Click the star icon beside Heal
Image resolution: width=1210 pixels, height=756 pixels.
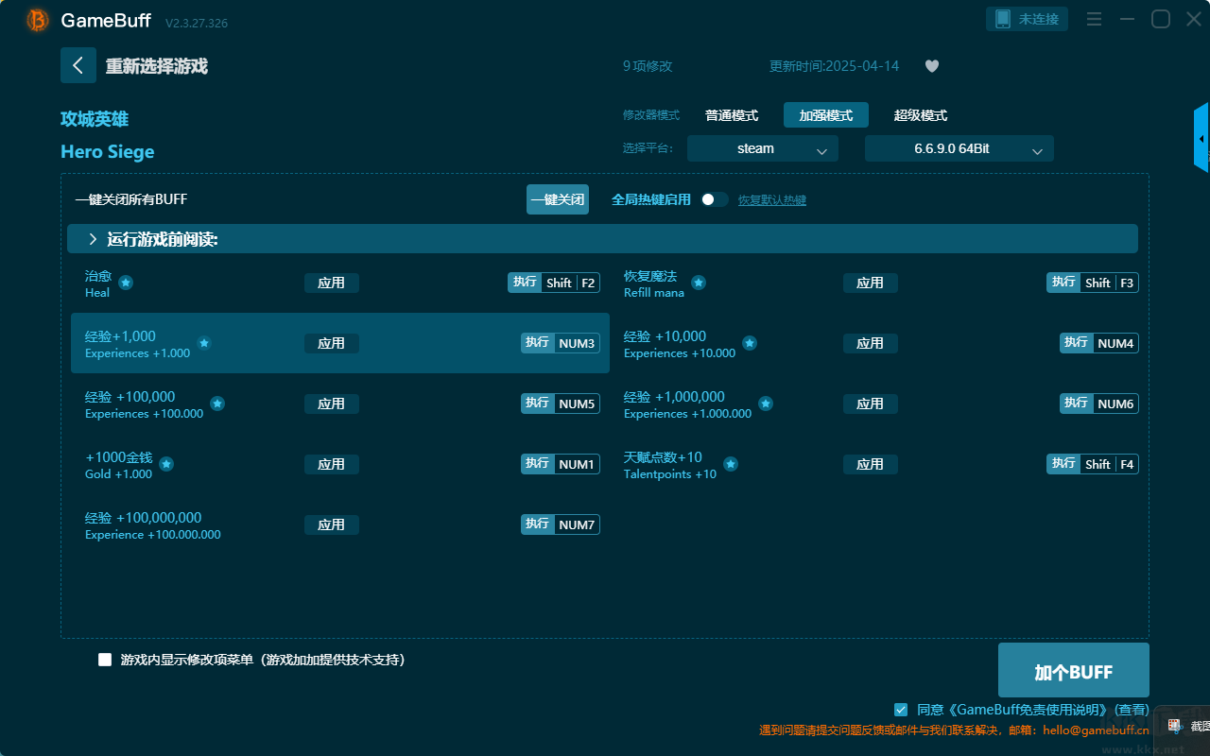(x=126, y=283)
